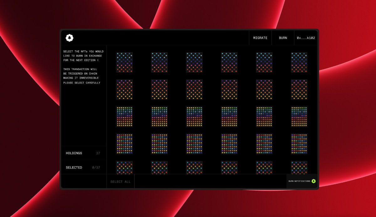Screen dimensions: 376x217
Task: Open the 0x...k102 wallet menu
Action: [306, 38]
